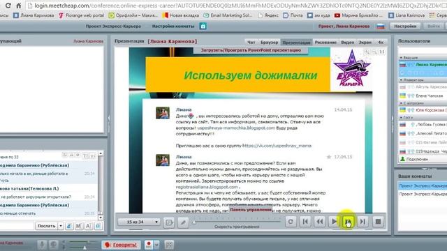This screenshot has height=251, width=447.
Task: Open the Russian flag language selector
Action: (381, 26)
